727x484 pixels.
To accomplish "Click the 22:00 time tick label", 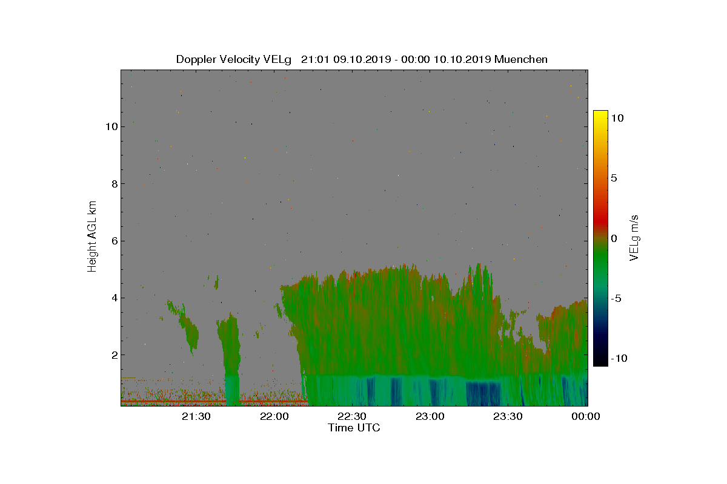I will coord(274,416).
